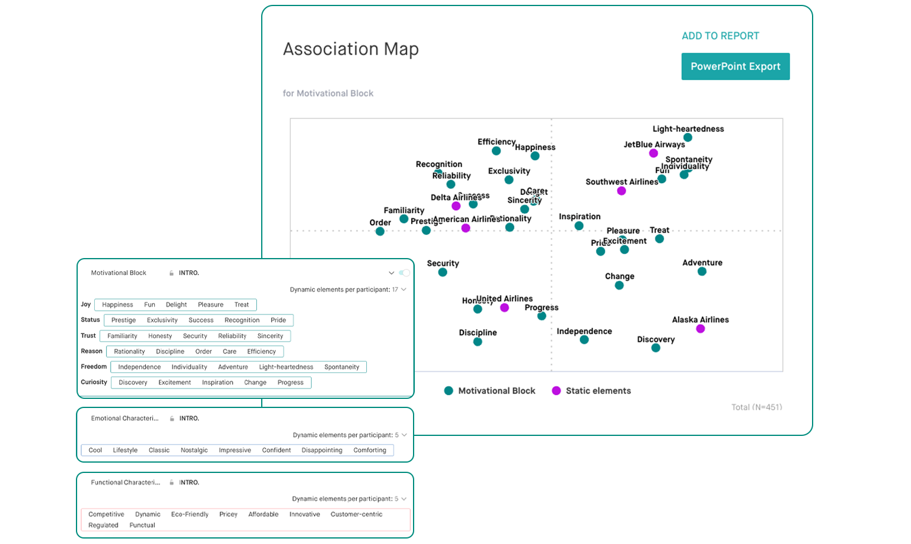Click the Discovery dot on the chart
The height and width of the screenshot is (544, 911).
(656, 348)
